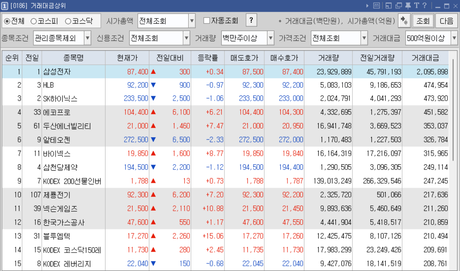Click 바이넥스 전일대비 value 1,600

coord(181,154)
